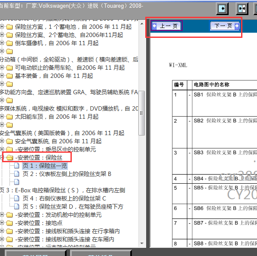The image size is (257, 256).
Task: Click SB1 row in fuse table
Action: [x=215, y=103]
